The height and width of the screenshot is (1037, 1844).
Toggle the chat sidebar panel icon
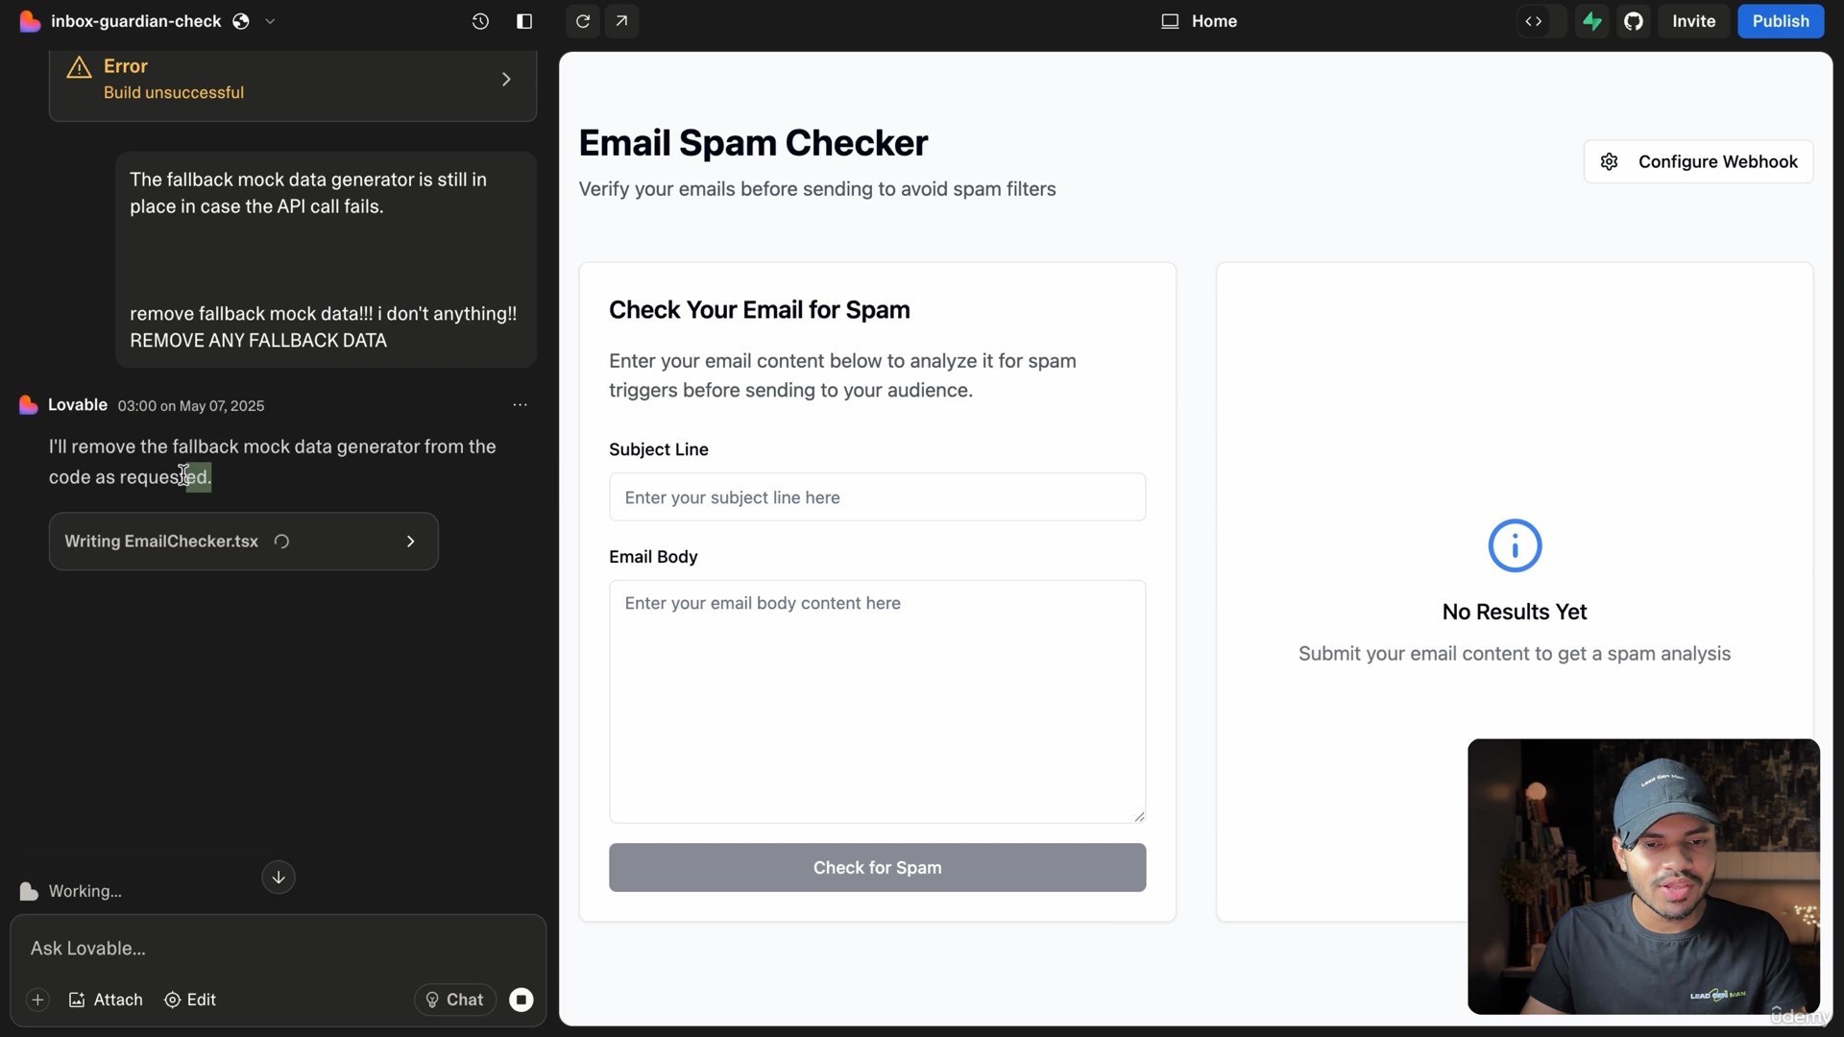(524, 21)
